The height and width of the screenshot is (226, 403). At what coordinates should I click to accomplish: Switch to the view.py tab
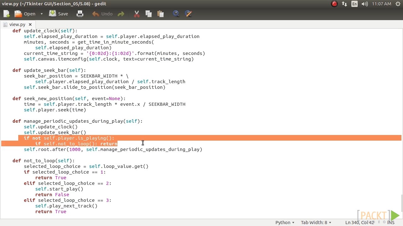point(17,24)
